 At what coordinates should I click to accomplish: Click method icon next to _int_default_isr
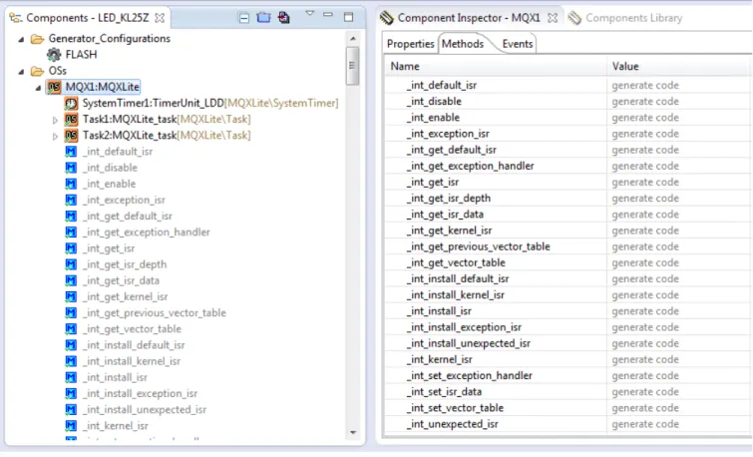point(71,152)
